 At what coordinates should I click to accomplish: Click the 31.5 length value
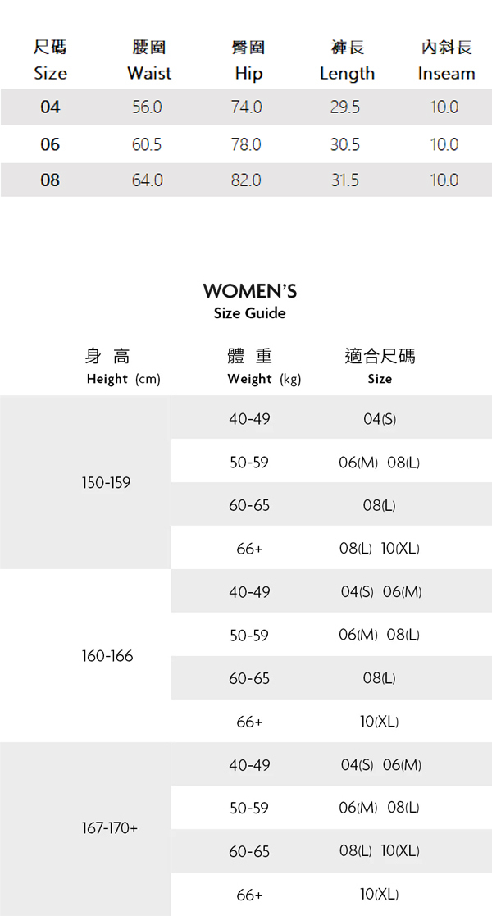click(x=345, y=180)
